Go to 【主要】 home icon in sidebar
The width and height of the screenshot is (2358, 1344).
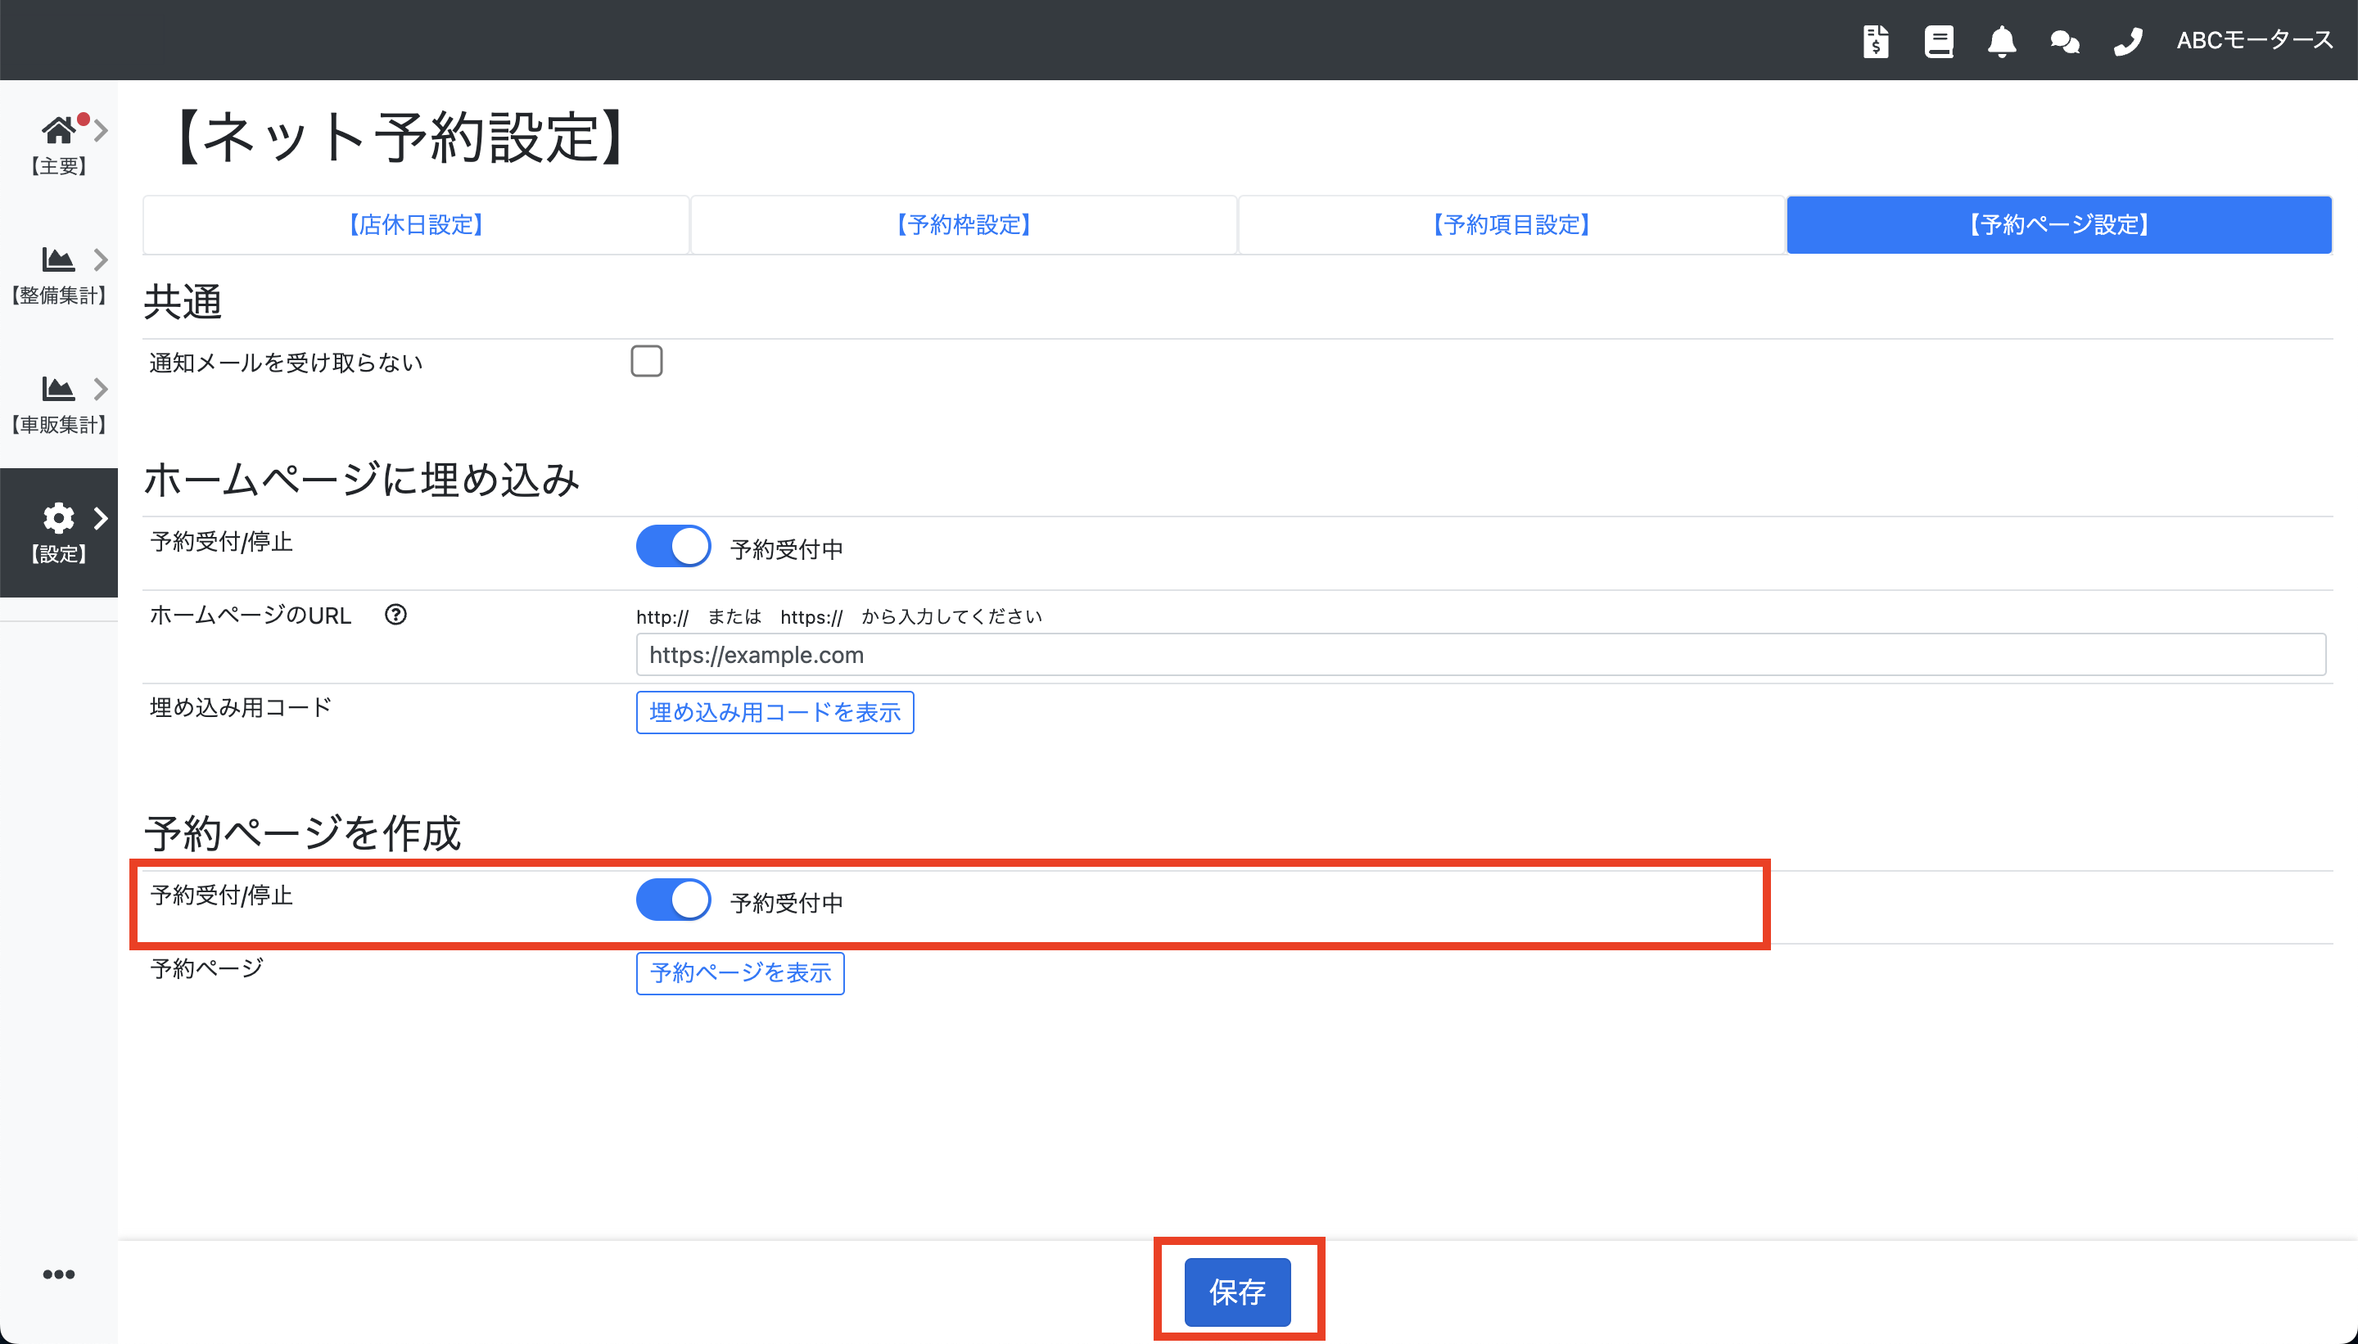pyautogui.click(x=58, y=131)
